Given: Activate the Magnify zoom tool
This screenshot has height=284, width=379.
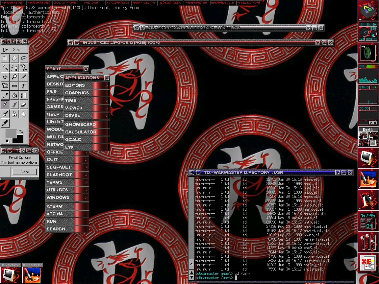Looking at the screenshot, I should click(14, 77).
